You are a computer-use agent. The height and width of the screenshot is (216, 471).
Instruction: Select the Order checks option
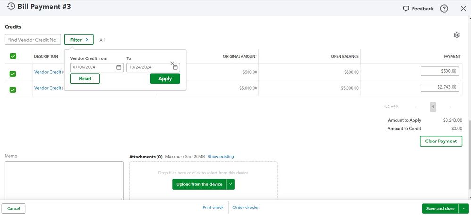(x=245, y=208)
